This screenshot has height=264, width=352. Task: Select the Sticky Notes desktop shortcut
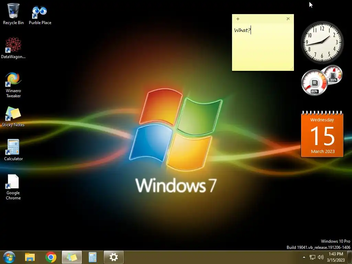[x=13, y=117]
